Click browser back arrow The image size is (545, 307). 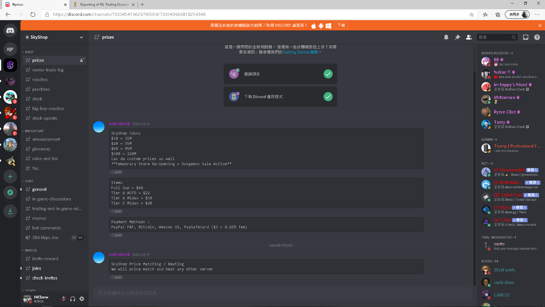8,14
